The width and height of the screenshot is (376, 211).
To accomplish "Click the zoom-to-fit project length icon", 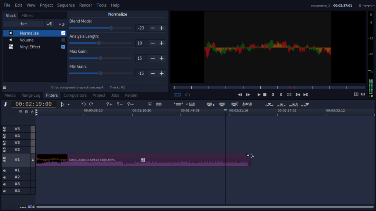I will 130,104.
